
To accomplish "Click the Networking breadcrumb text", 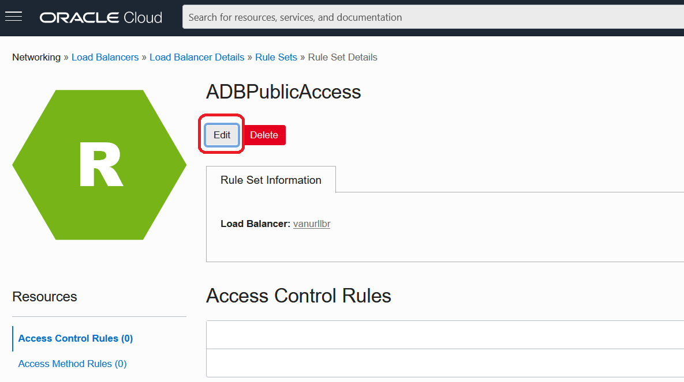I will point(36,57).
